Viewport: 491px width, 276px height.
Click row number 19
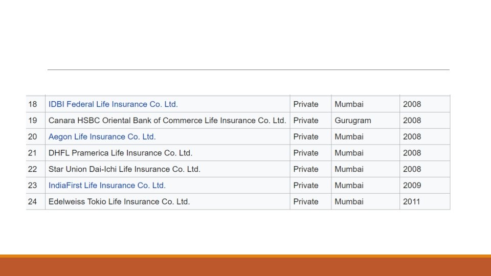[33, 121]
